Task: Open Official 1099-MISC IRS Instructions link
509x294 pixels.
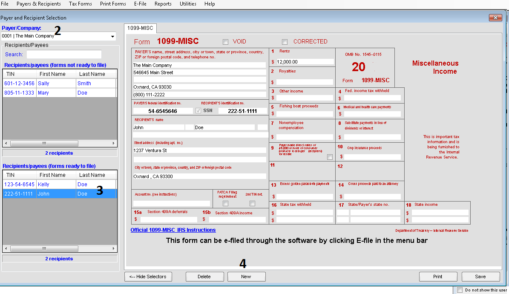Action: click(x=173, y=230)
